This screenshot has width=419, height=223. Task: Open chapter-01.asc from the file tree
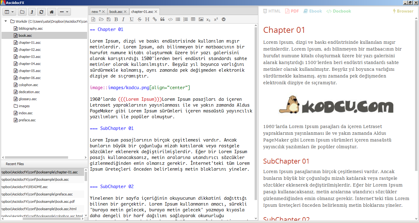29,43
